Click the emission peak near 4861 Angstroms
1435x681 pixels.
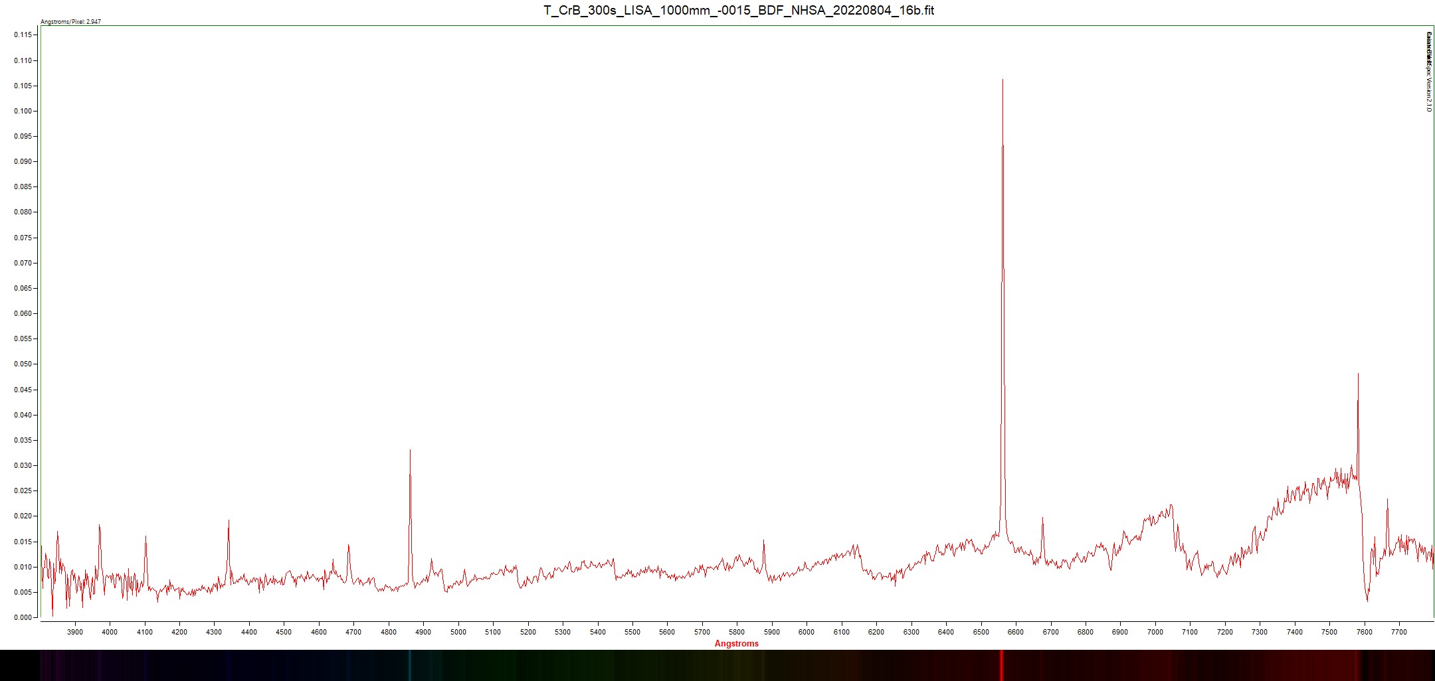410,452
